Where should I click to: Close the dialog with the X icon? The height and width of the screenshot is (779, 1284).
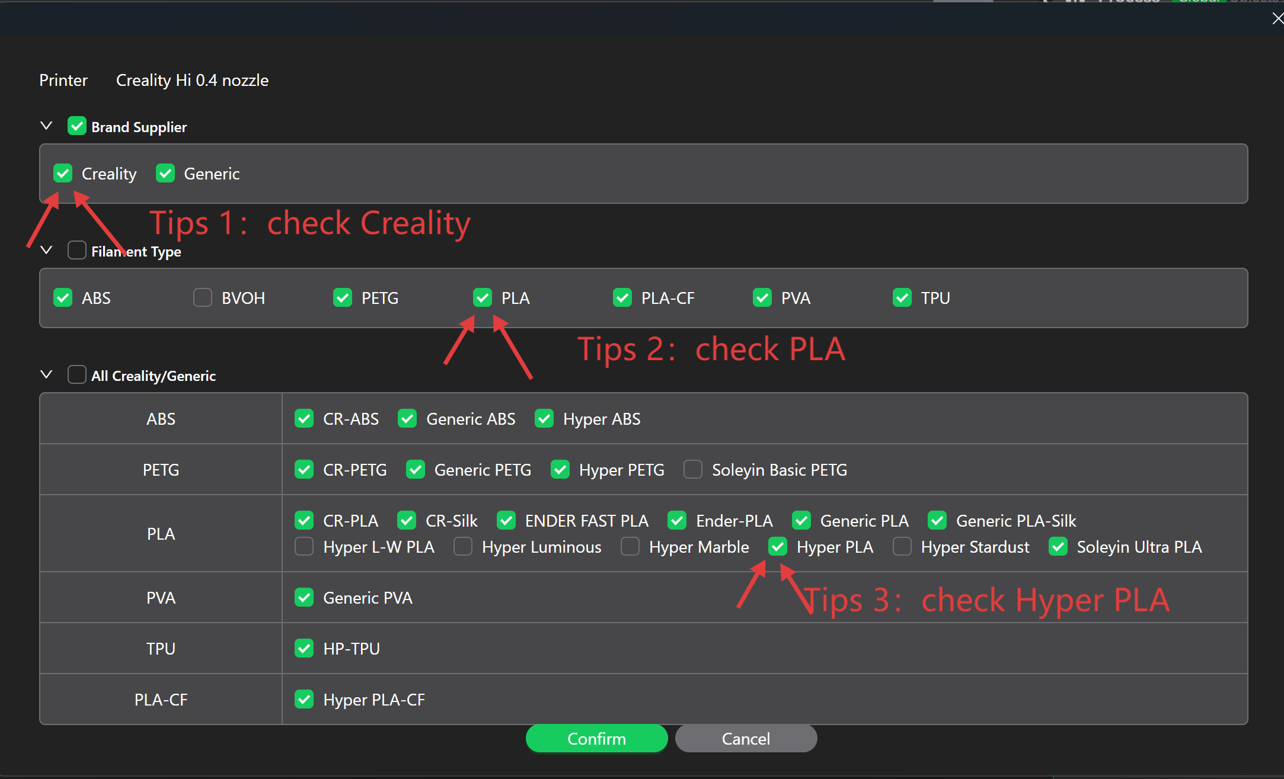pos(1277,19)
